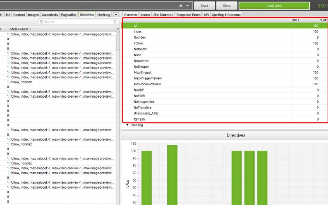328x205 pixels.
Task: Switch to the Pagination tab
Action: pos(68,15)
